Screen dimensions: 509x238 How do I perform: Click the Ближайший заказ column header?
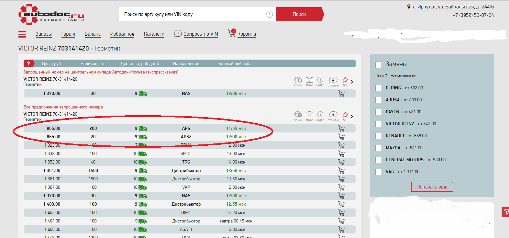point(236,64)
